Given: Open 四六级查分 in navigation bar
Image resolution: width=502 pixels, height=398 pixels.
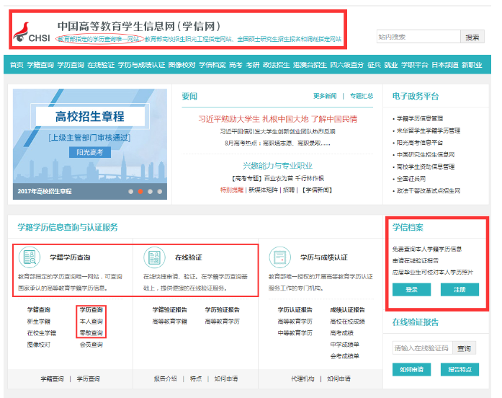Looking at the screenshot, I should click(x=347, y=65).
